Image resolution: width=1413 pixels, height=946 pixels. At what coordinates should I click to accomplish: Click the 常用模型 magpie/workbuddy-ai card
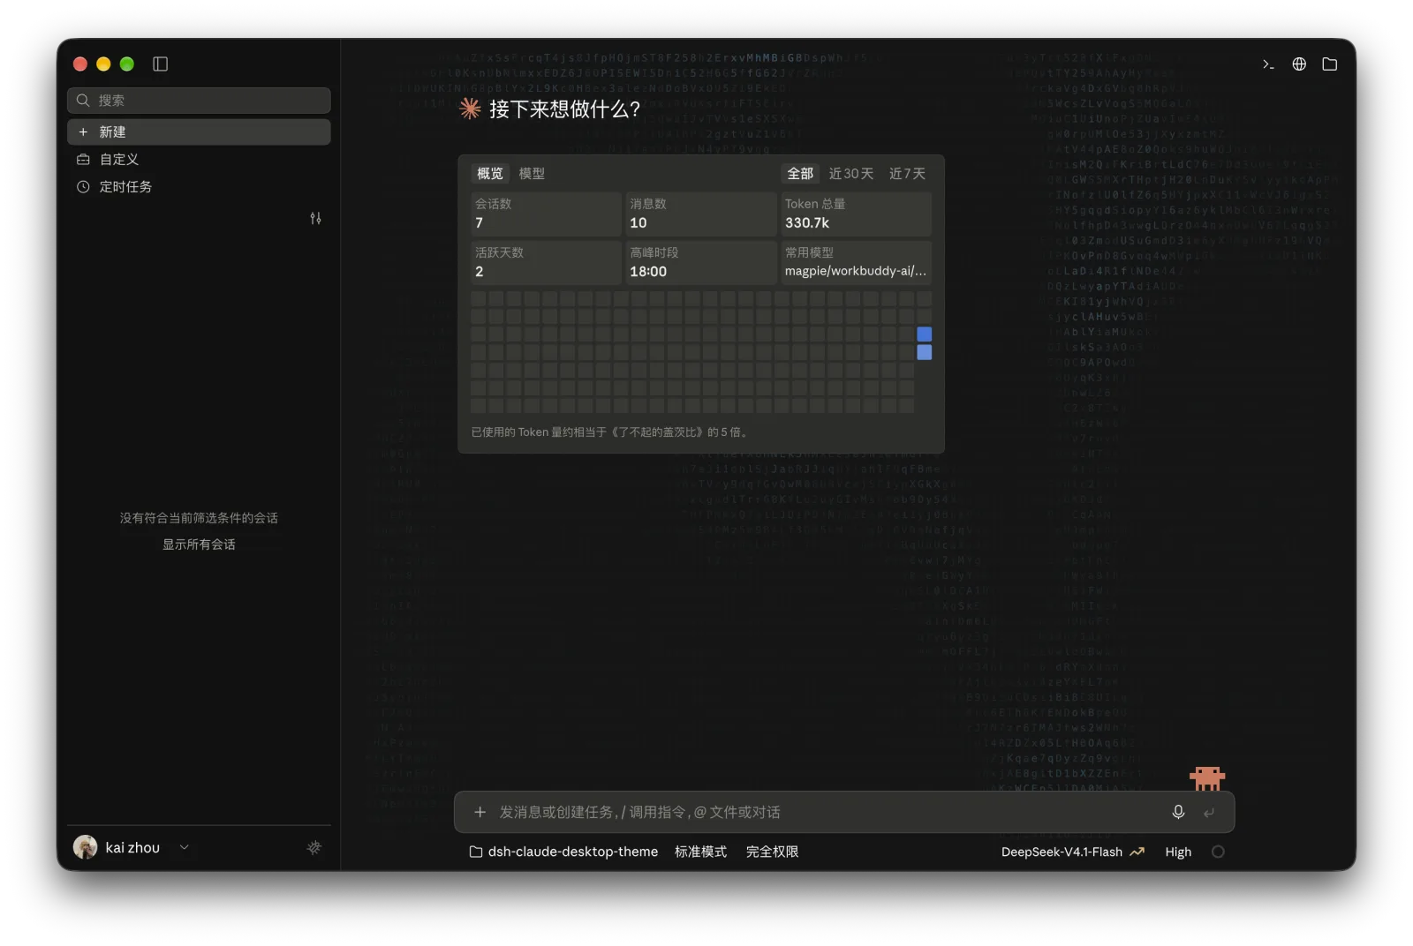pyautogui.click(x=856, y=262)
